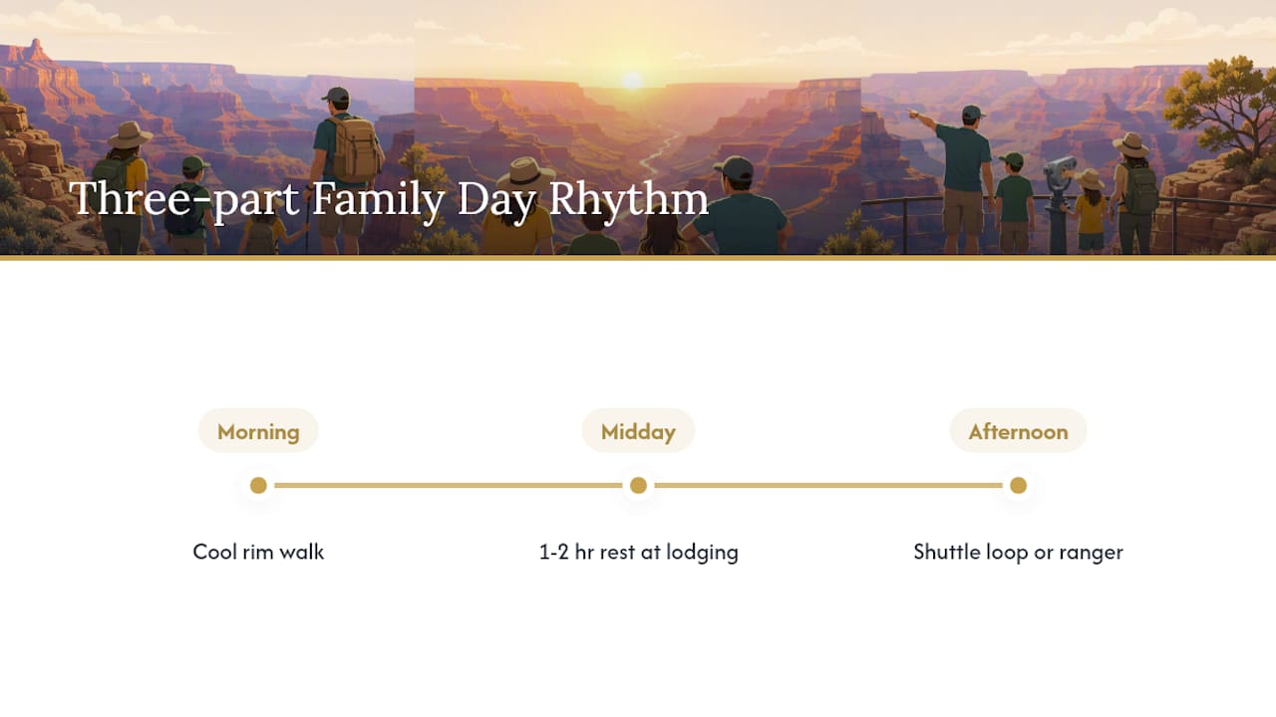
Task: Select the Afternoon pill label
Action: tap(1018, 430)
